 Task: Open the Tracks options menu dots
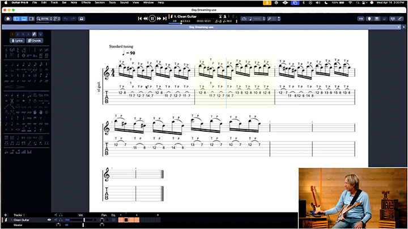tap(24, 215)
